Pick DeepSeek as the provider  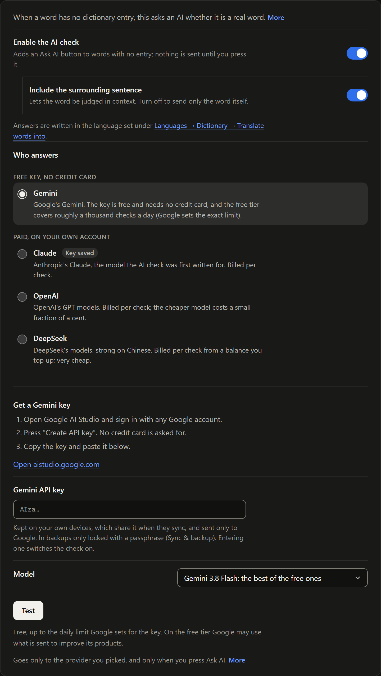(x=22, y=339)
